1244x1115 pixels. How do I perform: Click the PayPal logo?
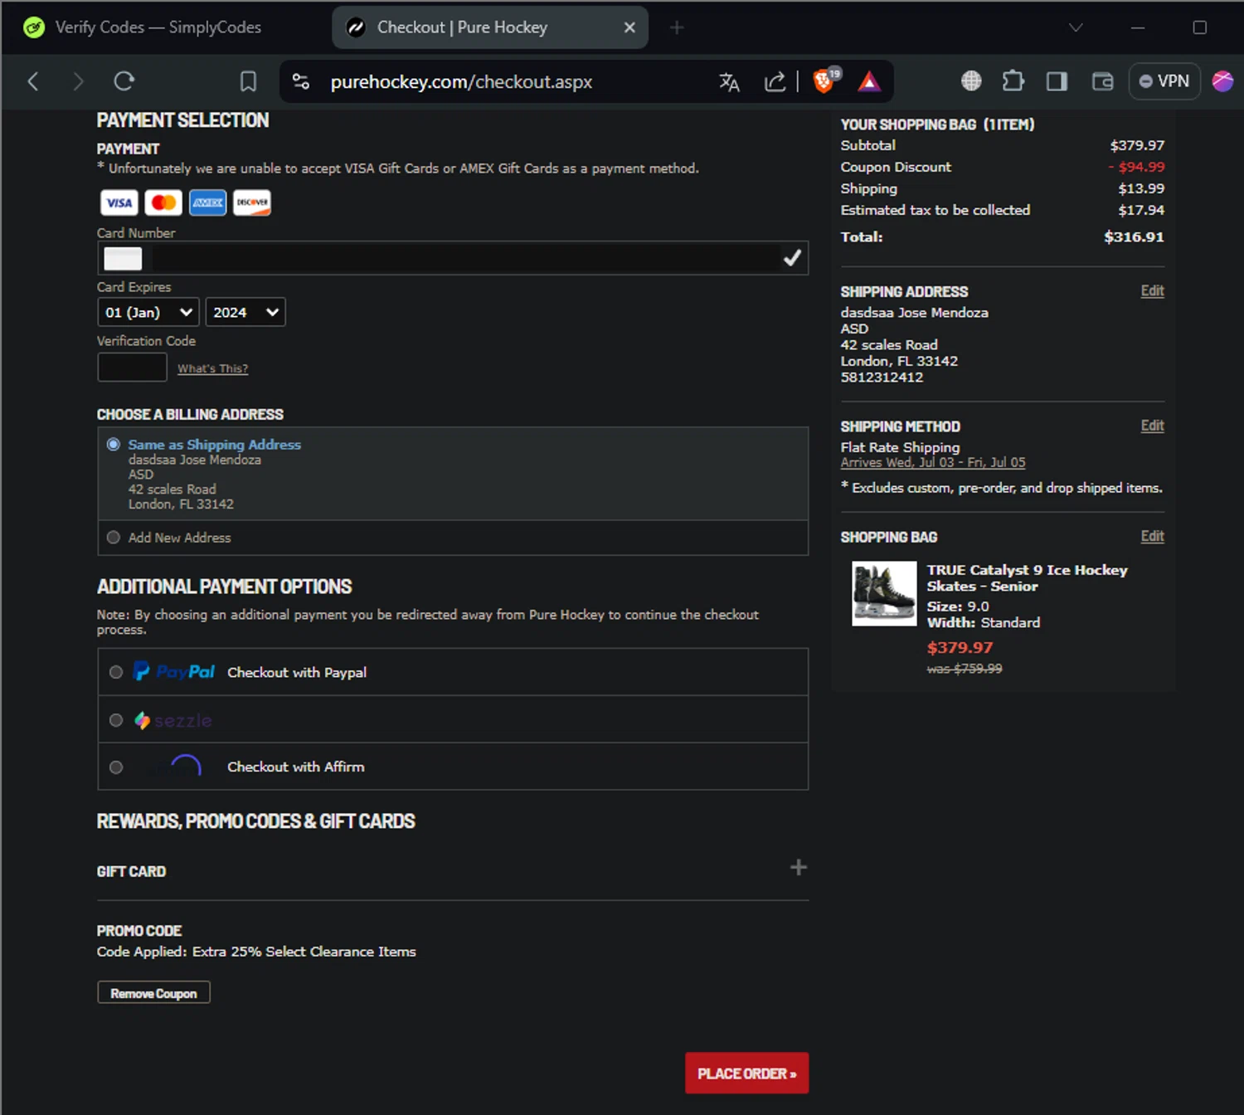point(174,672)
